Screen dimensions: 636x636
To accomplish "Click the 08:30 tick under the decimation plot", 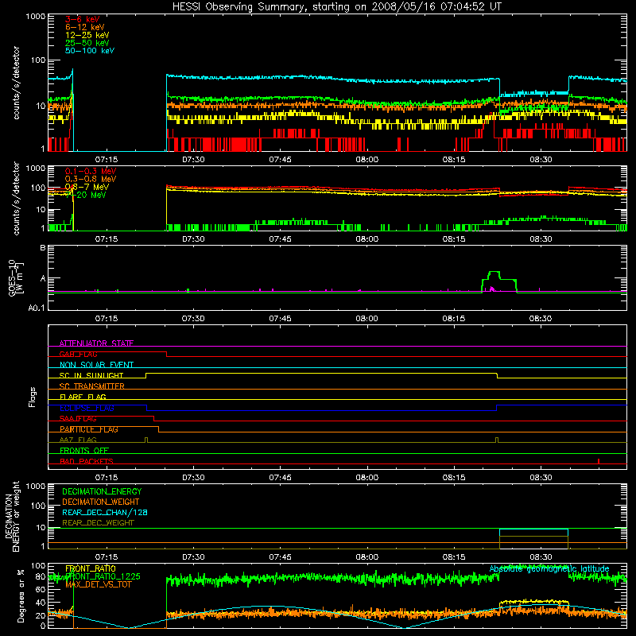I will (541, 557).
